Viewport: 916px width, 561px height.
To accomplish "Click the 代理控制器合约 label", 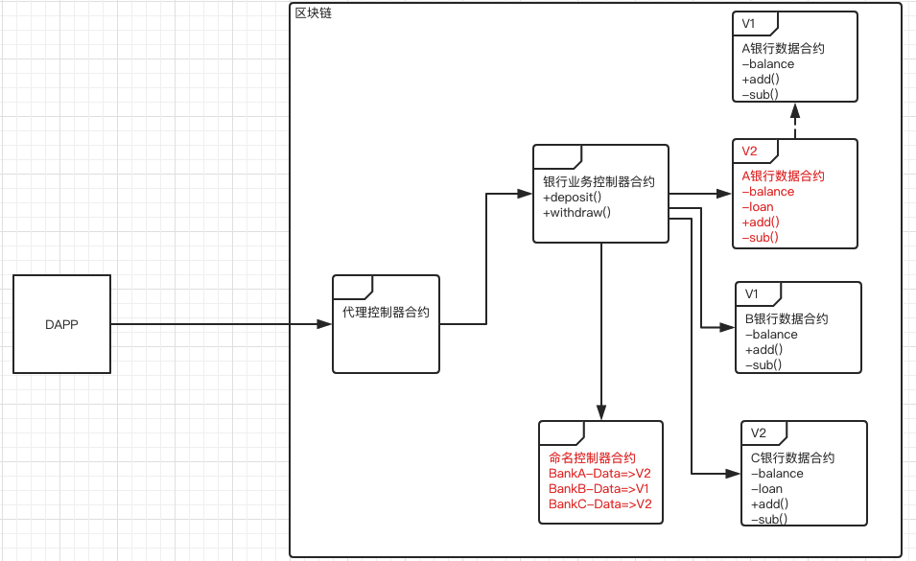I will (x=386, y=313).
